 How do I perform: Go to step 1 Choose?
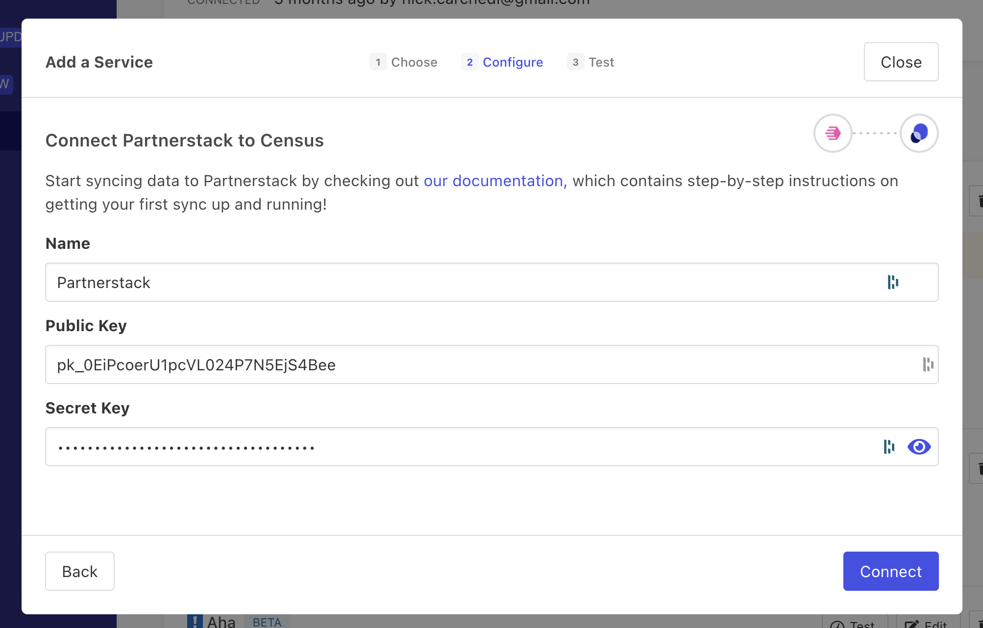[x=414, y=62]
